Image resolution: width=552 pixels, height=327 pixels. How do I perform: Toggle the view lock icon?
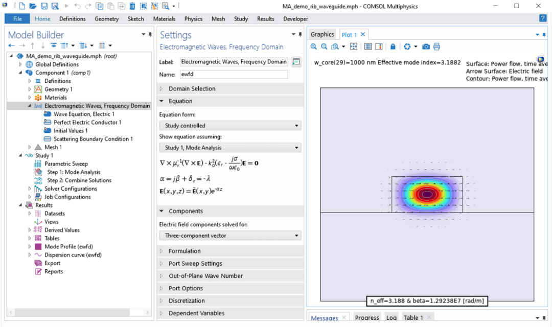(x=393, y=46)
